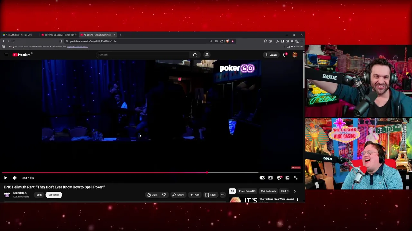Switch to the Wake up Daddy's Home tab
Screen dimensions: 412x231
(x=59, y=35)
